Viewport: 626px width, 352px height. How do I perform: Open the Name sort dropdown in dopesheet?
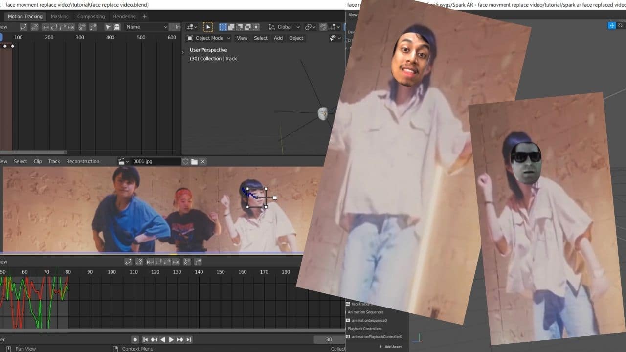click(x=146, y=27)
